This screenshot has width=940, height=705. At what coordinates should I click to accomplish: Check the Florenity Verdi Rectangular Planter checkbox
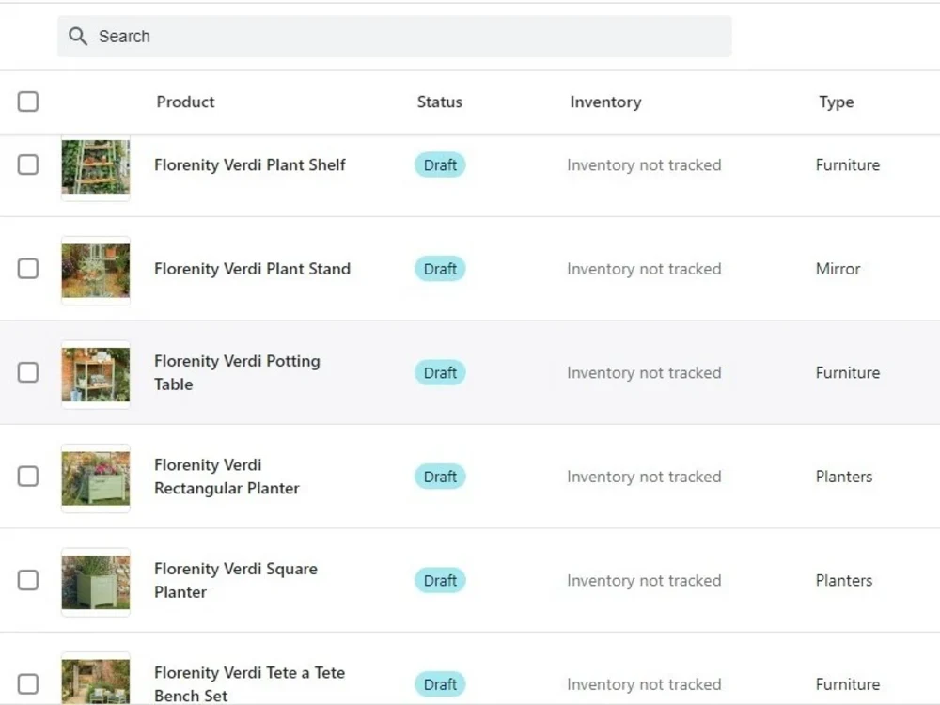(28, 477)
